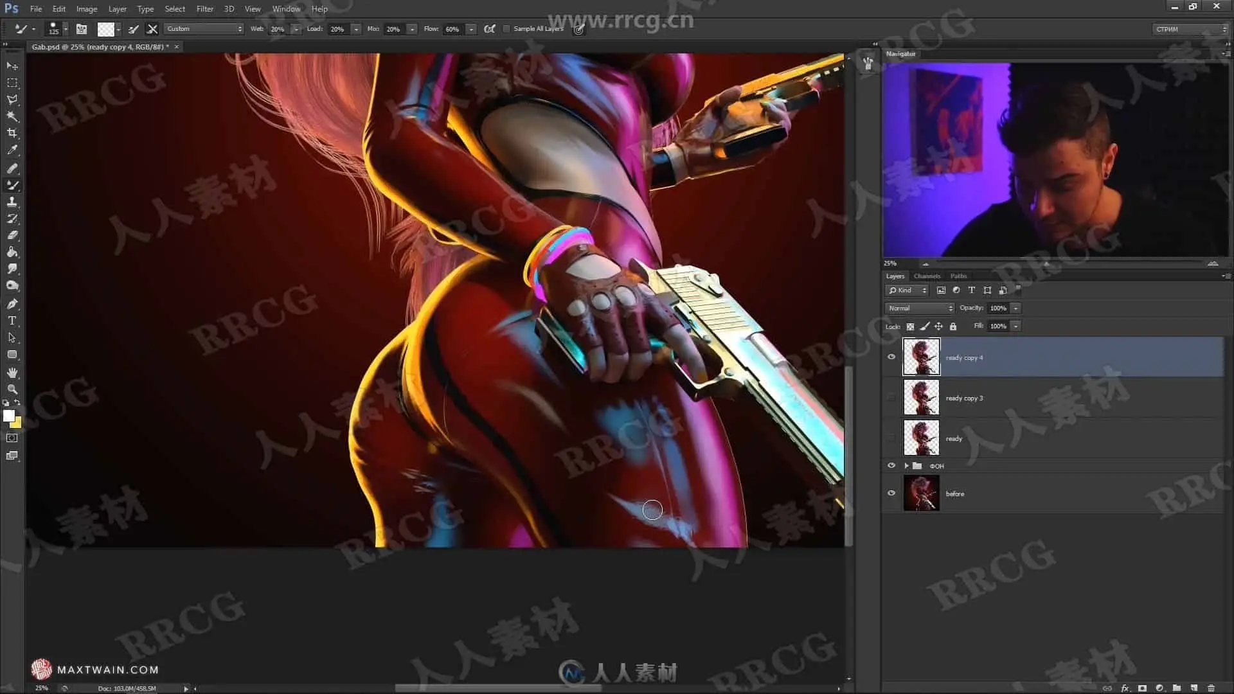Click Create new group folder icon

(1176, 688)
